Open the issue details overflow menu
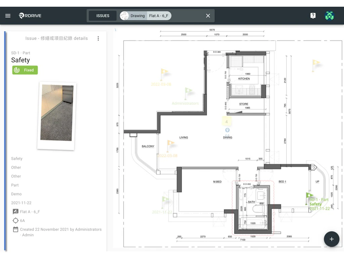Image resolution: width=344 pixels, height=258 pixels. pyautogui.click(x=98, y=38)
